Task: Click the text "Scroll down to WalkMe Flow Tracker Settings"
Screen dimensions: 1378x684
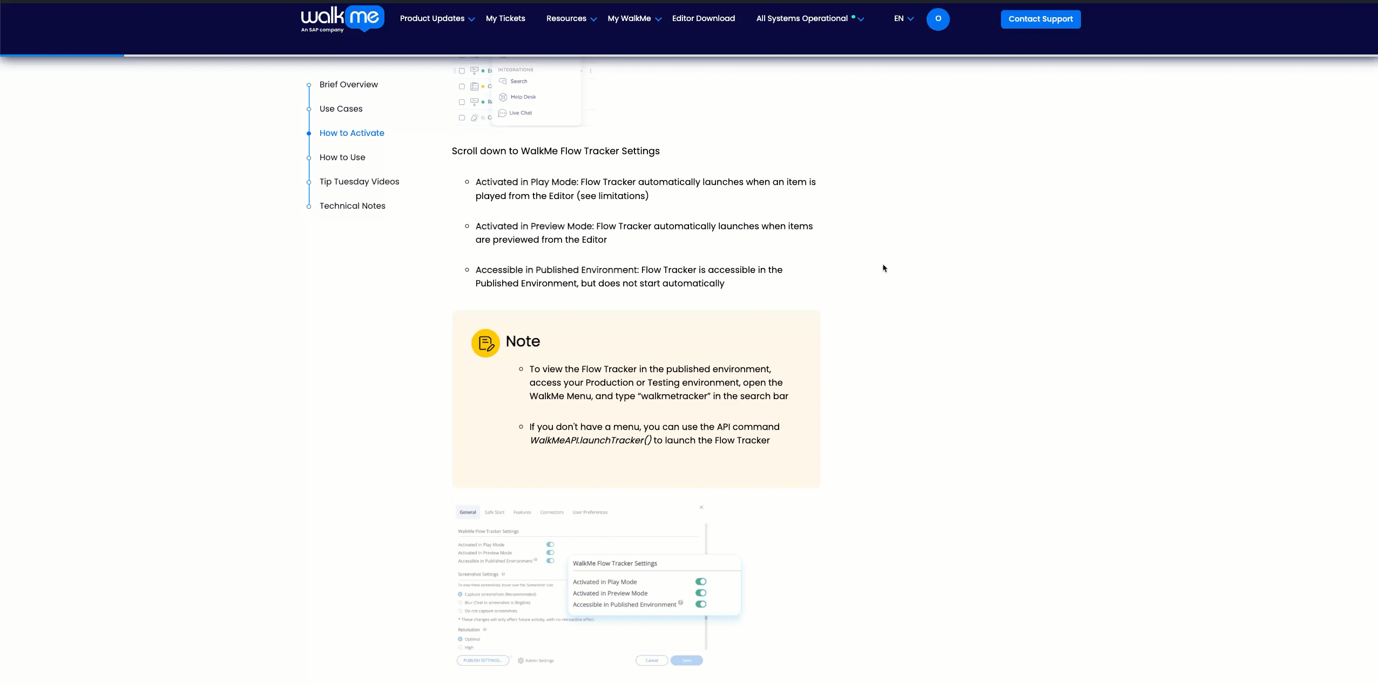Action: pos(556,151)
